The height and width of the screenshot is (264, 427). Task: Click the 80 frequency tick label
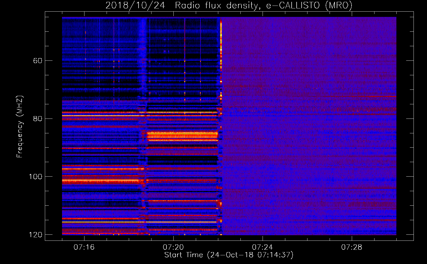pyautogui.click(x=38, y=119)
